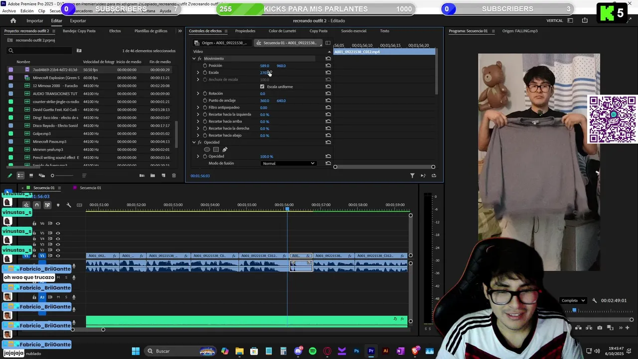638x359 pixels.
Task: Go to Importar workspace
Action: tap(35, 20)
